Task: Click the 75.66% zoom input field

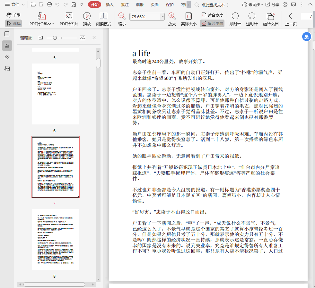Action: point(145,17)
